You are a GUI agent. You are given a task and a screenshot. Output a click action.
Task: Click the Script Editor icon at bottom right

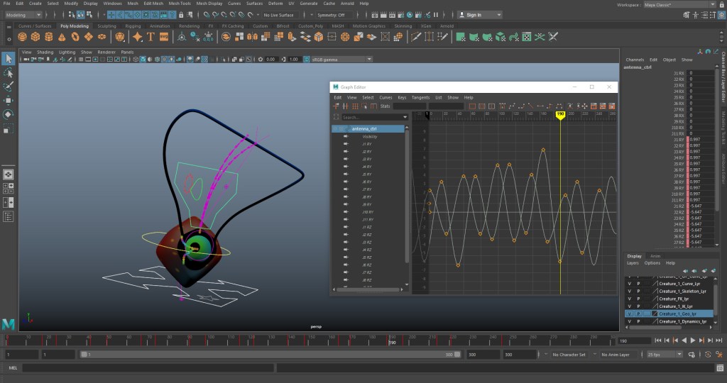[x=719, y=368]
